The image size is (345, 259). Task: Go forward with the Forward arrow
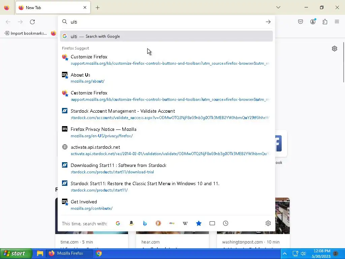pyautogui.click(x=20, y=22)
